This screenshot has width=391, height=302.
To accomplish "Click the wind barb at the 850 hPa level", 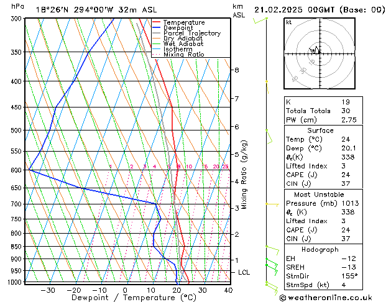I will click(x=272, y=250).
